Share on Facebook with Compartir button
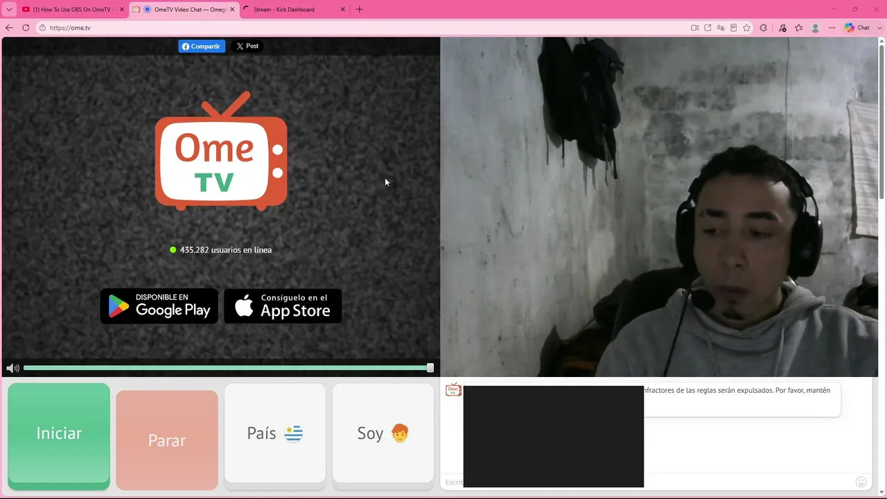887x499 pixels. click(201, 46)
